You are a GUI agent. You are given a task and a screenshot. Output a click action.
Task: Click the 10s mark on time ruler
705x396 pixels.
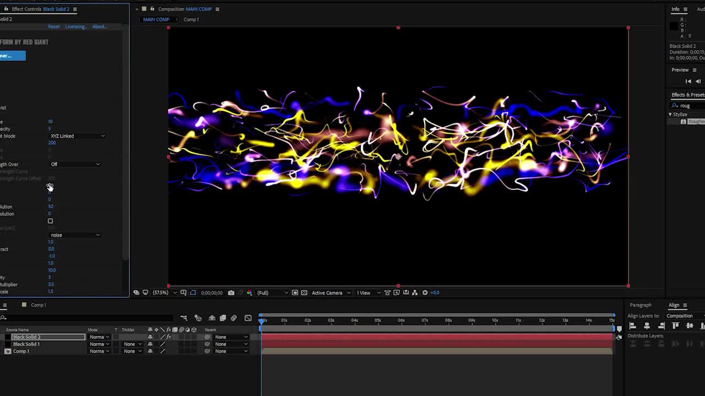click(495, 320)
